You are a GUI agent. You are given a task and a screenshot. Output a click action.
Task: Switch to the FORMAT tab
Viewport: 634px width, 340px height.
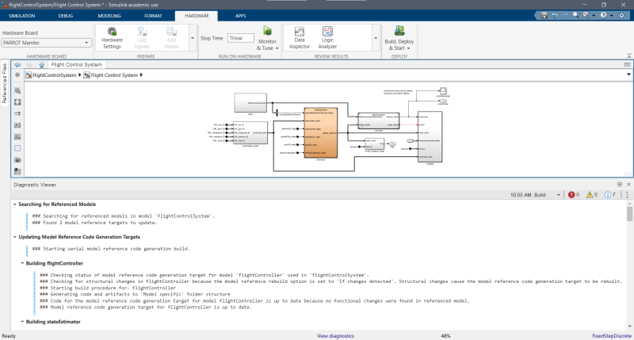(x=153, y=16)
